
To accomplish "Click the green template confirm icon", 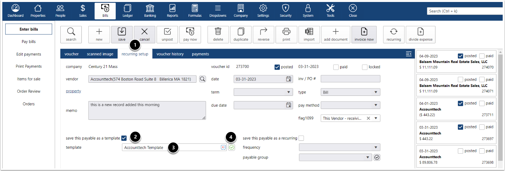I will pos(232,148).
